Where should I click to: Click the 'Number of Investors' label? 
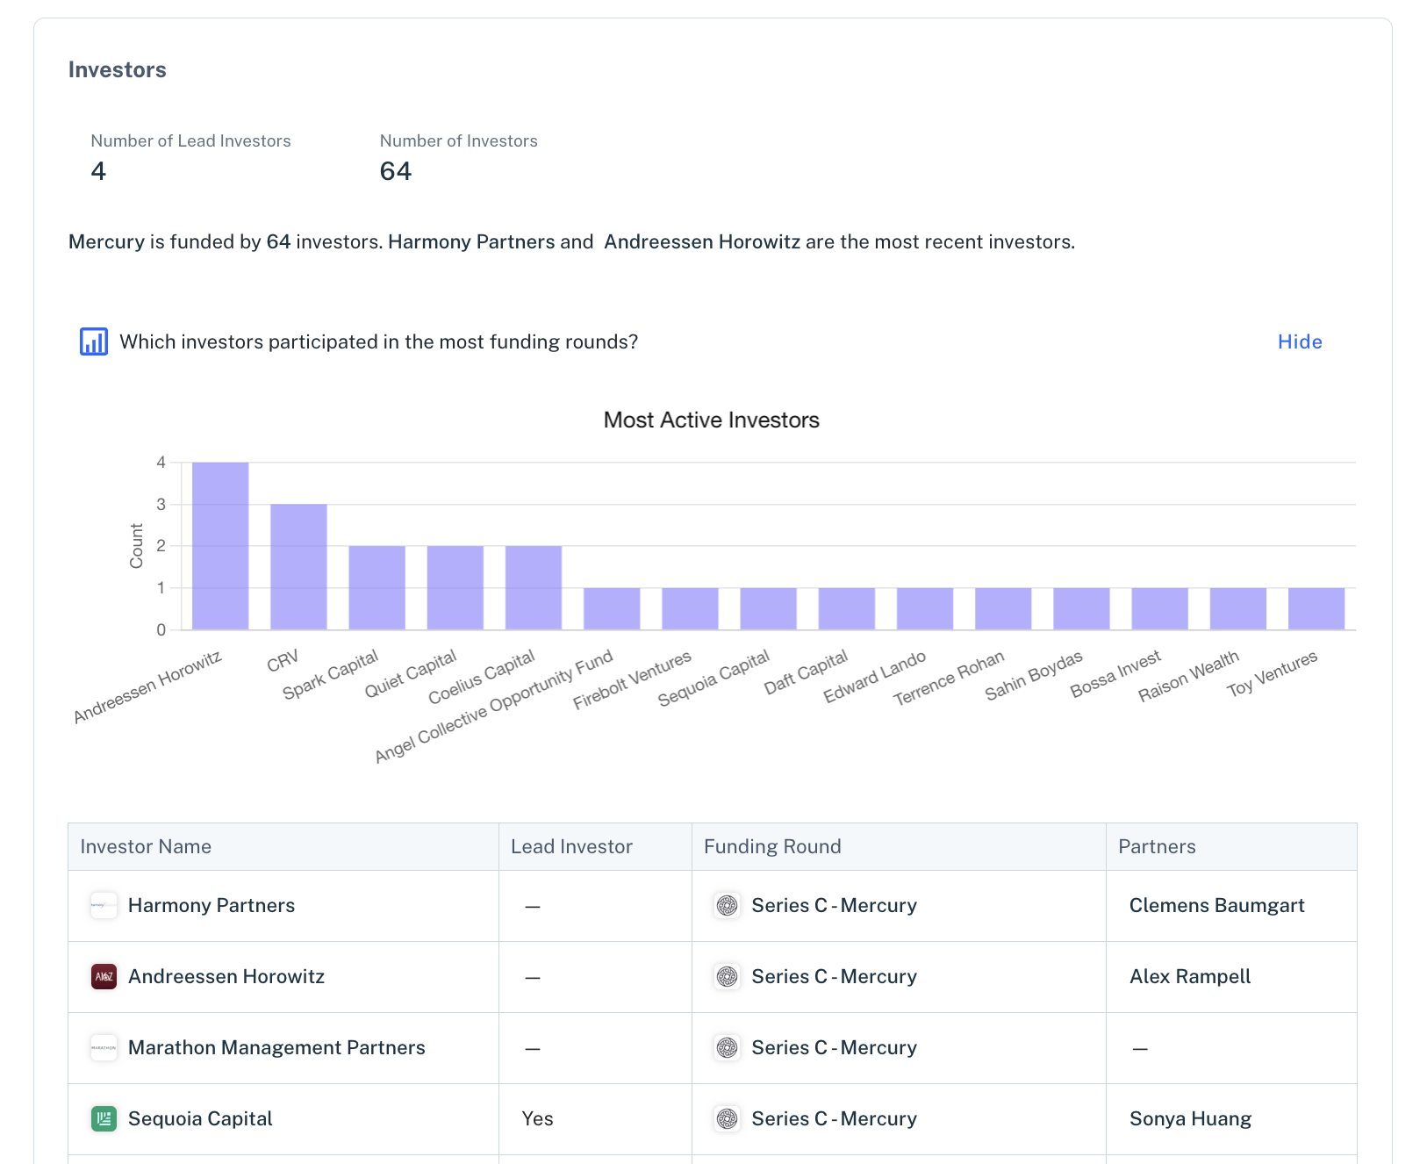tap(458, 140)
